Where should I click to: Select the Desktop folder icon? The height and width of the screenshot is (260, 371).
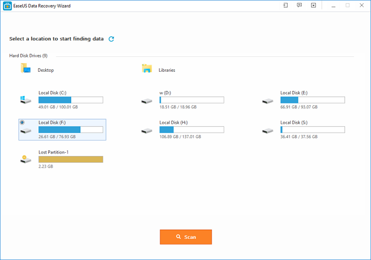[x=25, y=68]
